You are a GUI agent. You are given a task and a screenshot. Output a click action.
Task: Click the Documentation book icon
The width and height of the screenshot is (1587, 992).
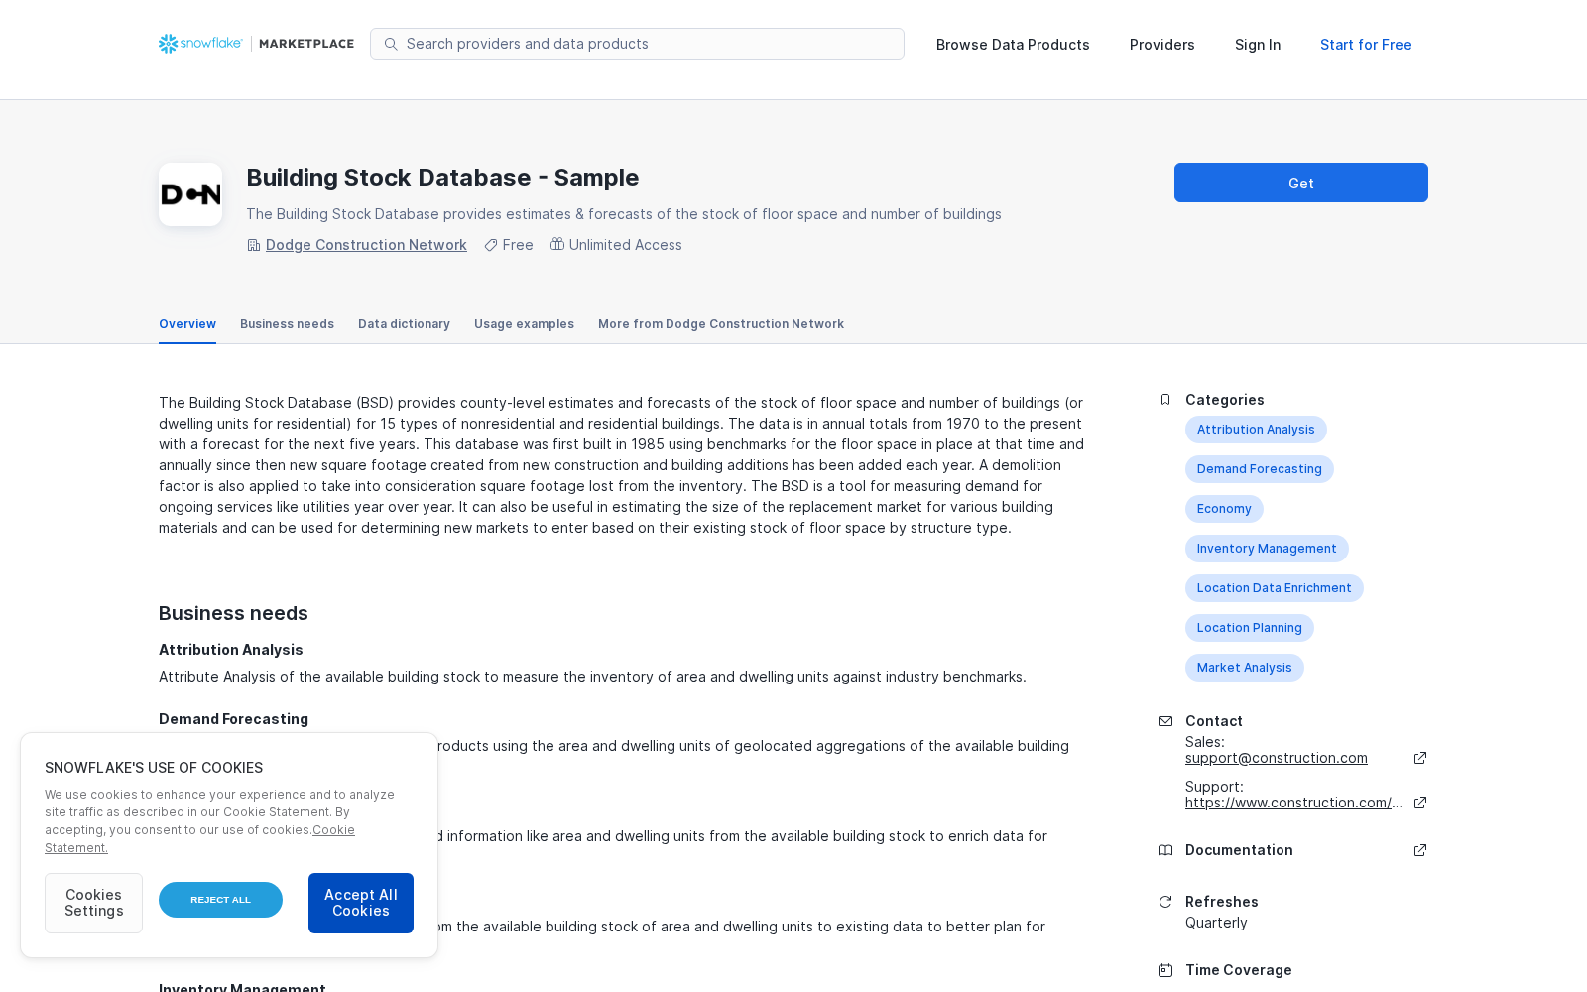(x=1165, y=850)
